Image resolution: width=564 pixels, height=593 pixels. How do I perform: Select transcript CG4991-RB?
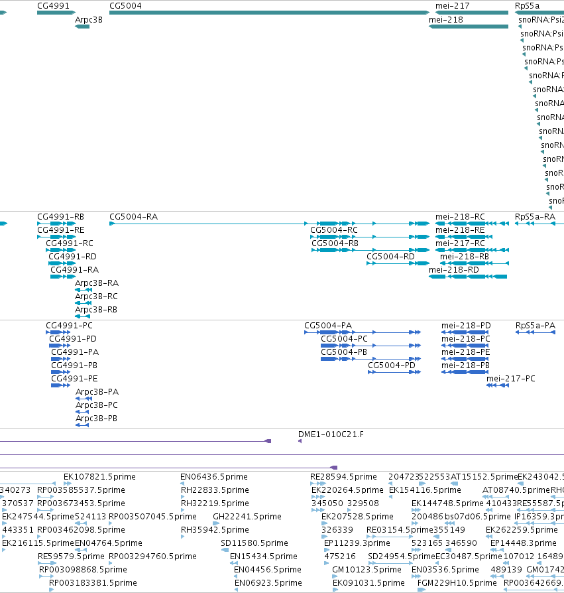[60, 217]
